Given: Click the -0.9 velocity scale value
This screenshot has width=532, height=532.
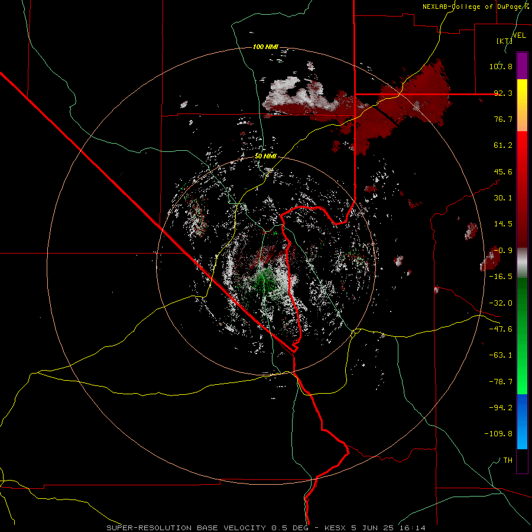Looking at the screenshot, I should pos(503,251).
